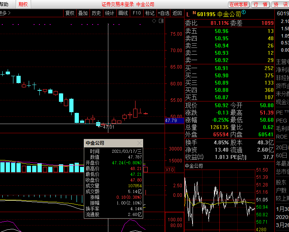Select 买三 price 50.89
This screenshot has height=232, width=289.
(222, 83)
